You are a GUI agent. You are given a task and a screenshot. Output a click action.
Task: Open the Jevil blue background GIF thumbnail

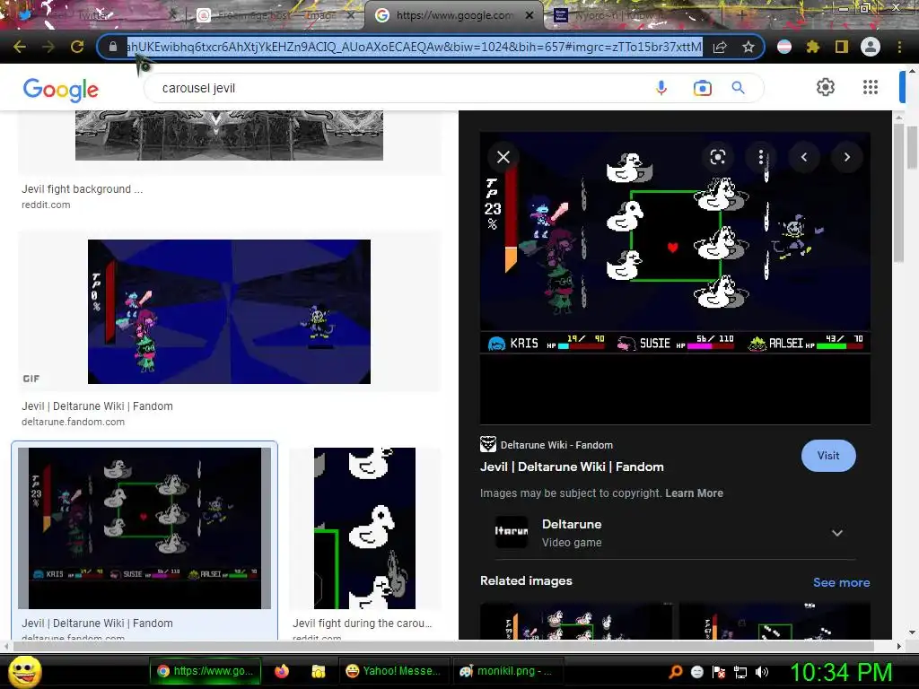[229, 311]
